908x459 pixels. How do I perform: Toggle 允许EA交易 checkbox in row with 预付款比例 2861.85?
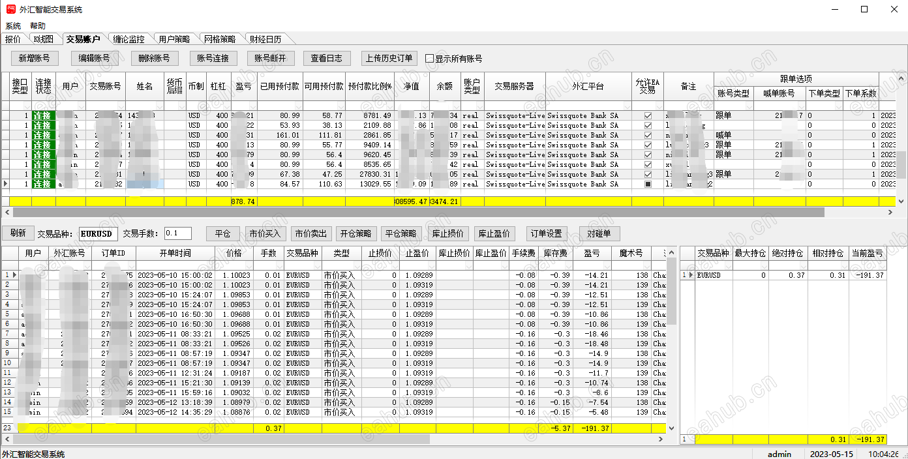tap(648, 135)
